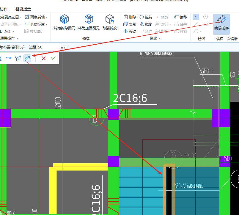239x215 pixels.
Task: Confirm stair editing with green check
Action: [53, 58]
